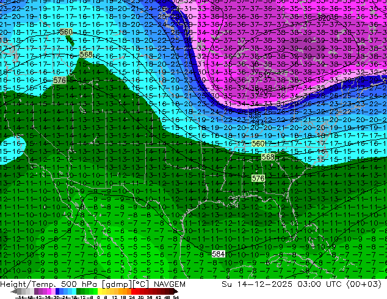
Task: Click the -54 value on the legend scale
Action: [20, 297]
